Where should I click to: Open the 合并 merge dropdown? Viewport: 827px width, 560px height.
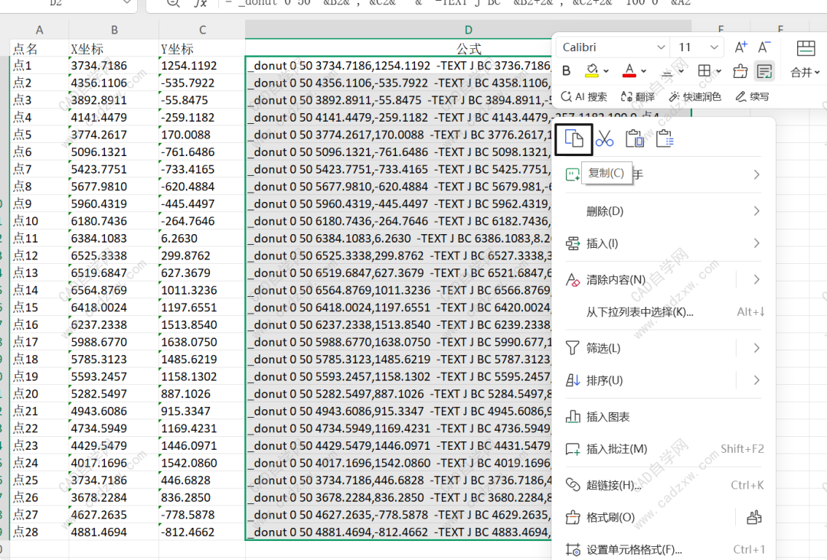pyautogui.click(x=806, y=72)
